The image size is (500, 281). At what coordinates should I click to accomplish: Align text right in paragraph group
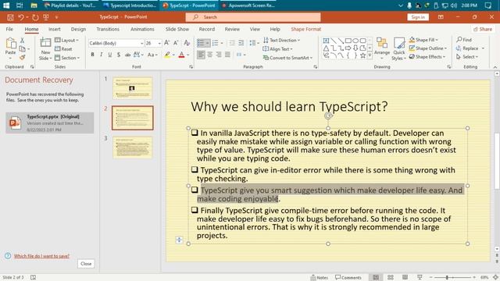pyautogui.click(x=219, y=55)
